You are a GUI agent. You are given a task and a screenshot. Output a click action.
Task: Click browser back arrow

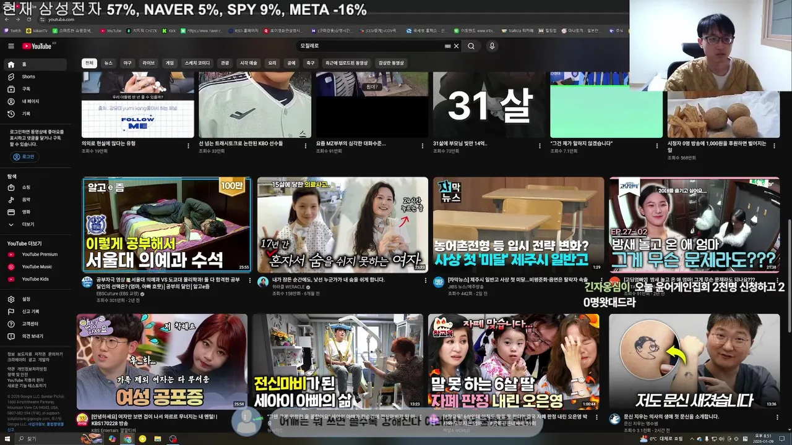[x=7, y=19]
